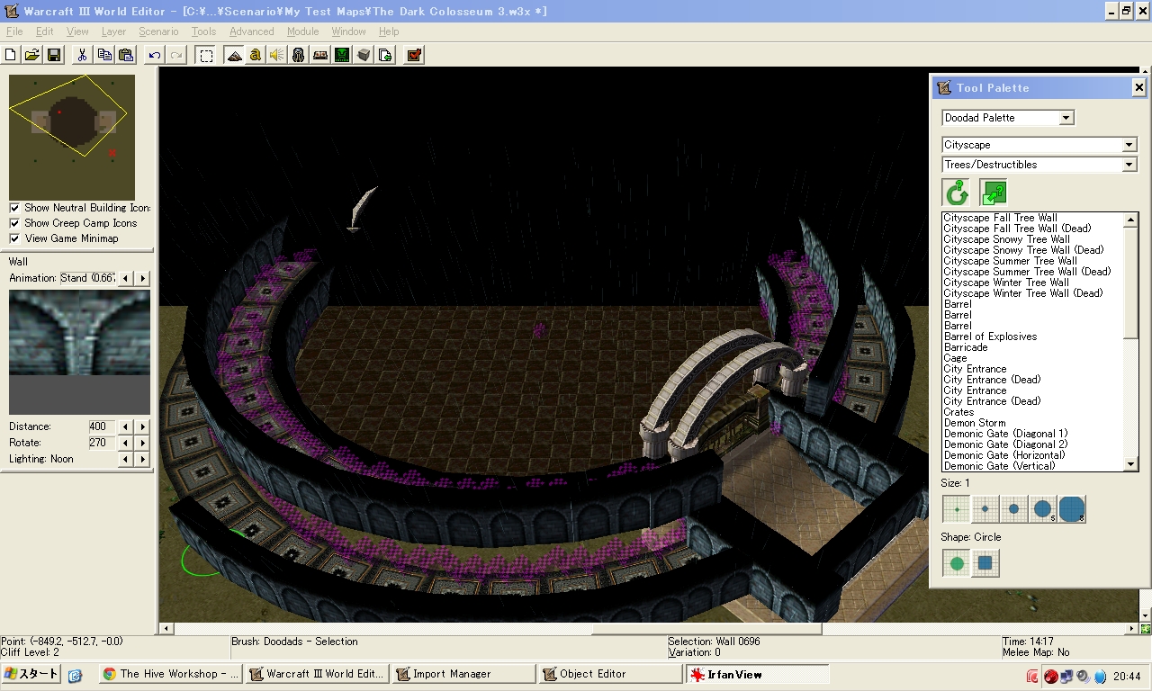
Task: Select Demon Storm in the doodad list
Action: pos(975,423)
